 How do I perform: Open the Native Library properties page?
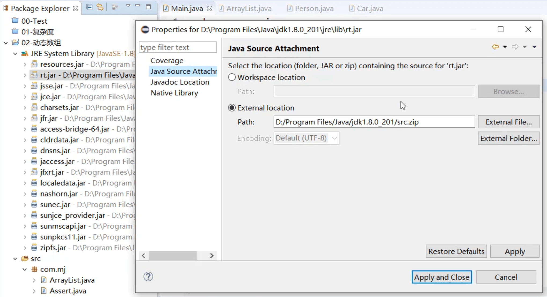pyautogui.click(x=174, y=93)
